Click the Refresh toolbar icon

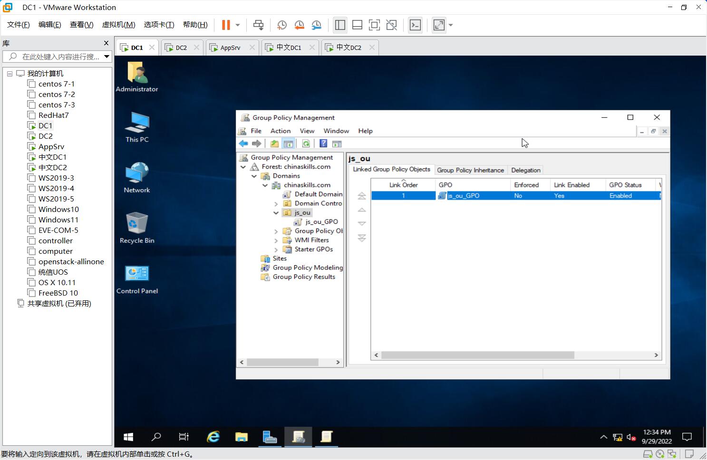click(x=306, y=144)
